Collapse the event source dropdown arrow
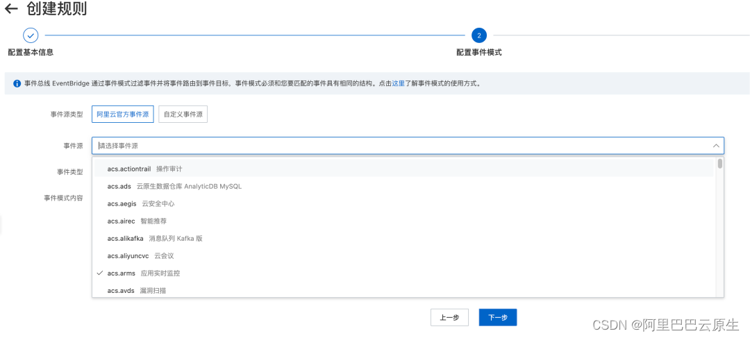The width and height of the screenshot is (750, 338). tap(715, 146)
